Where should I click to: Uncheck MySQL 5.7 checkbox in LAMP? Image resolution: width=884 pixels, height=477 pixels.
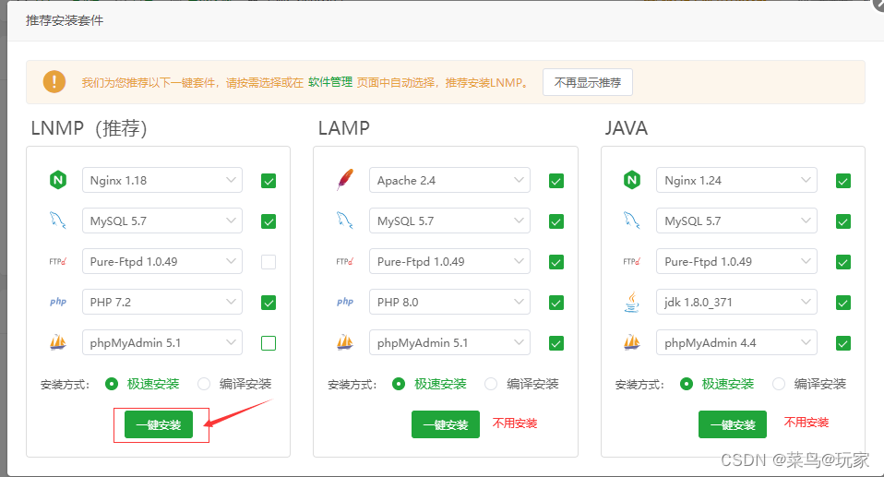tap(556, 221)
